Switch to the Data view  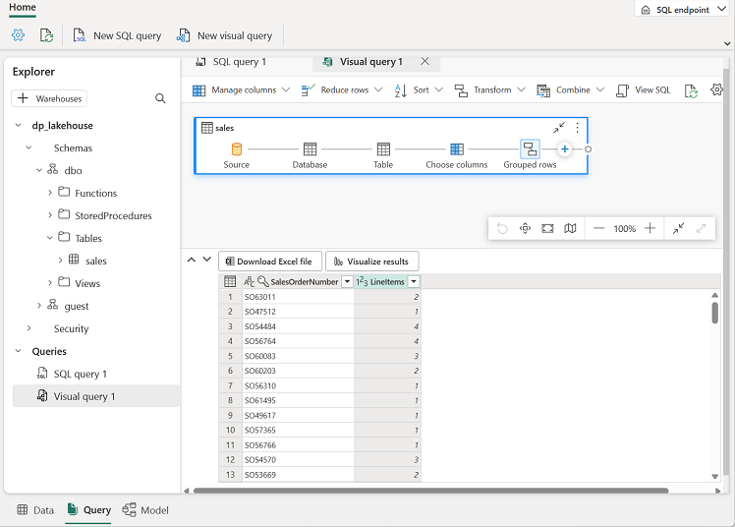tap(35, 510)
